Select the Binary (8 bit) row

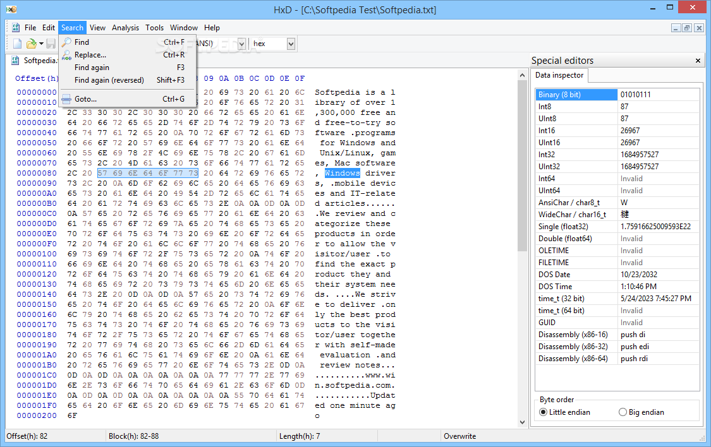click(617, 95)
